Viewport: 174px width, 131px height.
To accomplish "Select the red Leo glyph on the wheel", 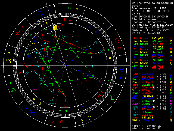I will click(x=117, y=40).
